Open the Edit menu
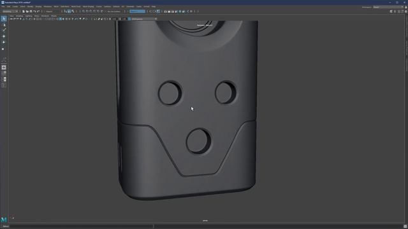408x229 pixels. coord(8,6)
